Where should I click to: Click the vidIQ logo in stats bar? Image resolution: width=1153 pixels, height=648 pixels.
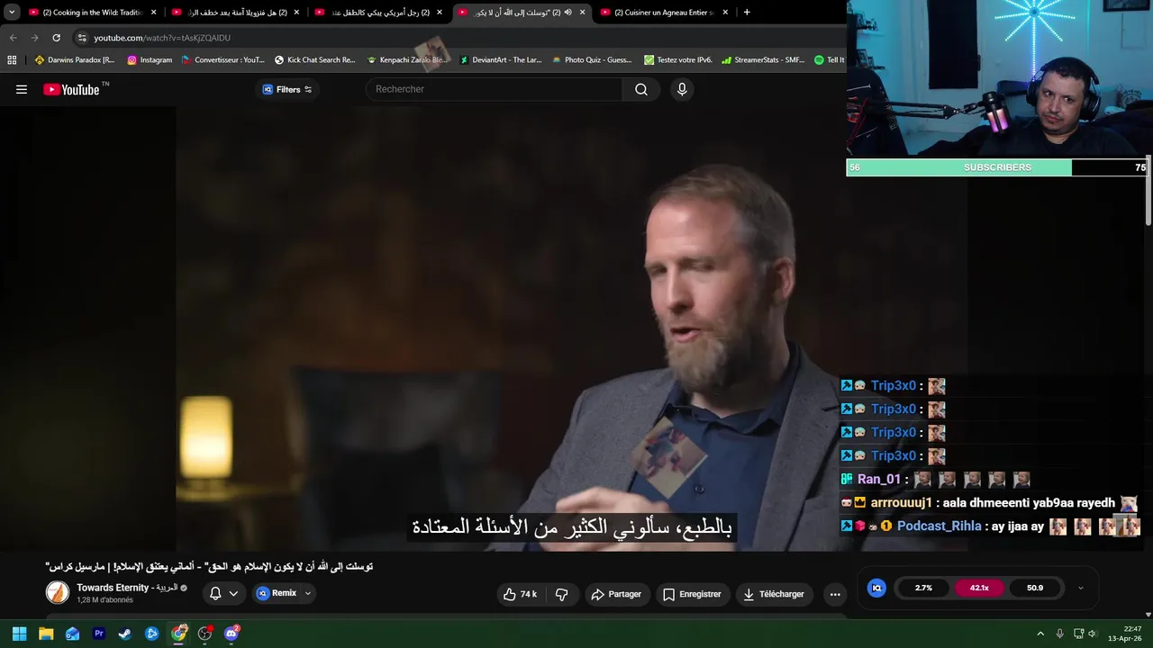pyautogui.click(x=876, y=588)
